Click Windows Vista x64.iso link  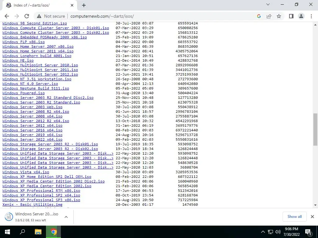pos(26,172)
